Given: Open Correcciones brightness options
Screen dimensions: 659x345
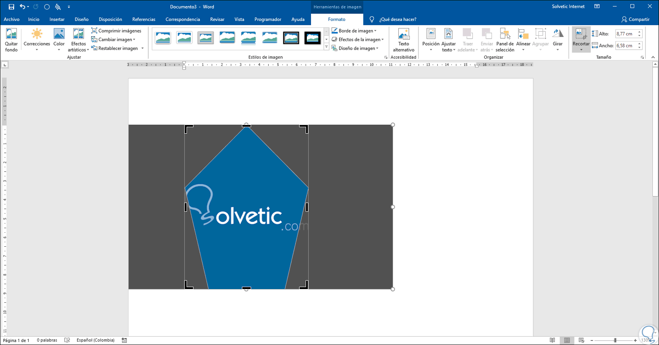Looking at the screenshot, I should (37, 40).
